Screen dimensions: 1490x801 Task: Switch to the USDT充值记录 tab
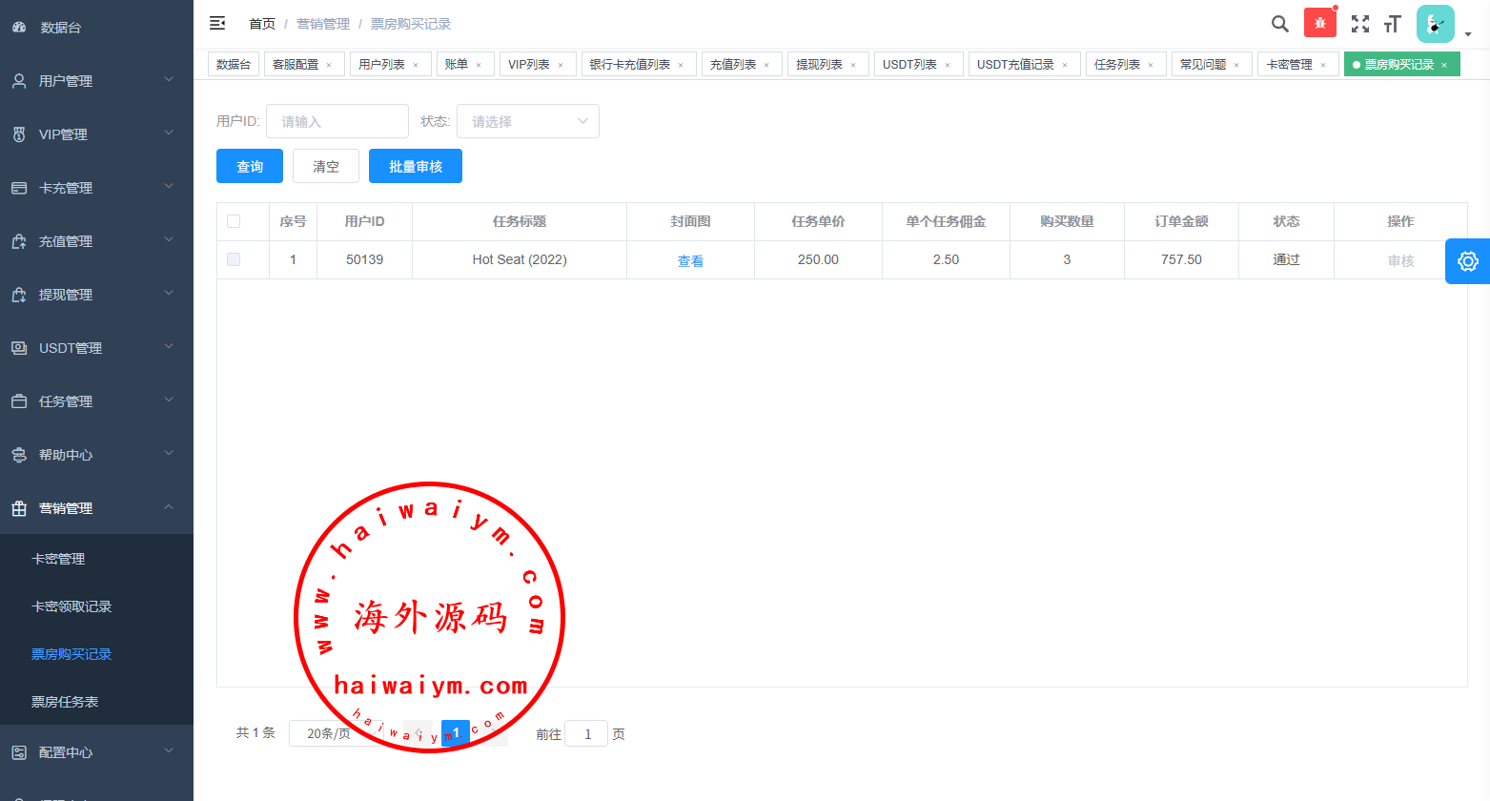1015,65
